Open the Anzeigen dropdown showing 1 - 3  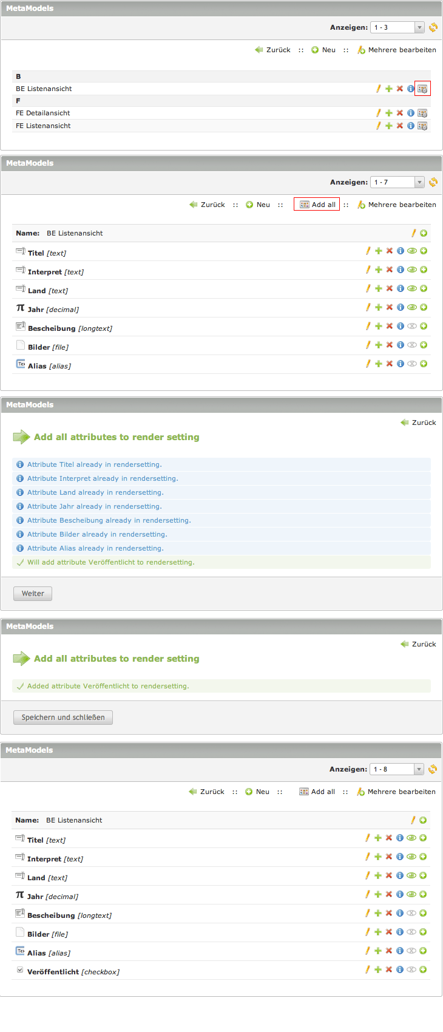point(397,27)
